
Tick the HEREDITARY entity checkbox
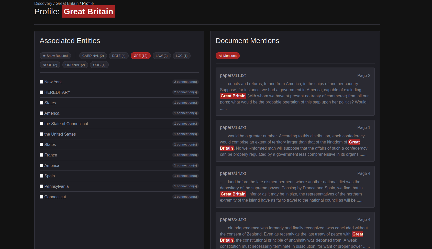click(x=41, y=92)
